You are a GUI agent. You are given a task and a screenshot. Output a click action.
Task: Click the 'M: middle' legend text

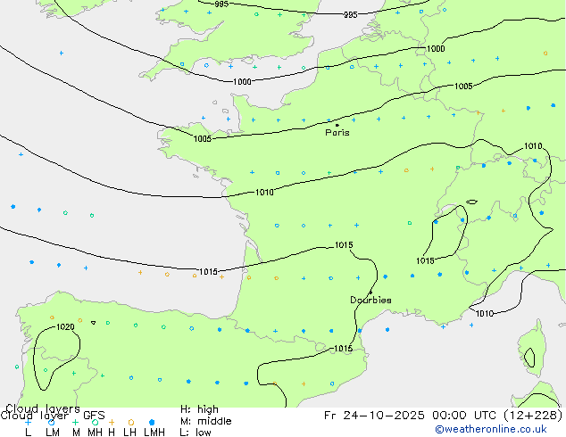(x=205, y=421)
